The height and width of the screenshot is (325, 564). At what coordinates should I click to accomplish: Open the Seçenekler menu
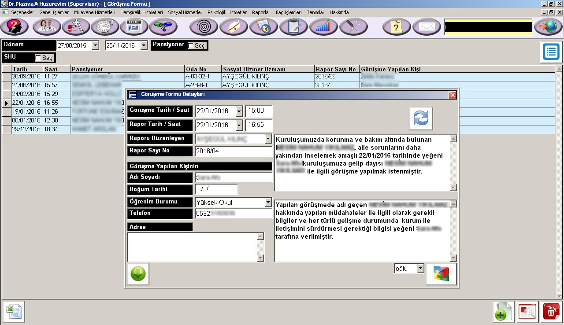[x=22, y=12]
